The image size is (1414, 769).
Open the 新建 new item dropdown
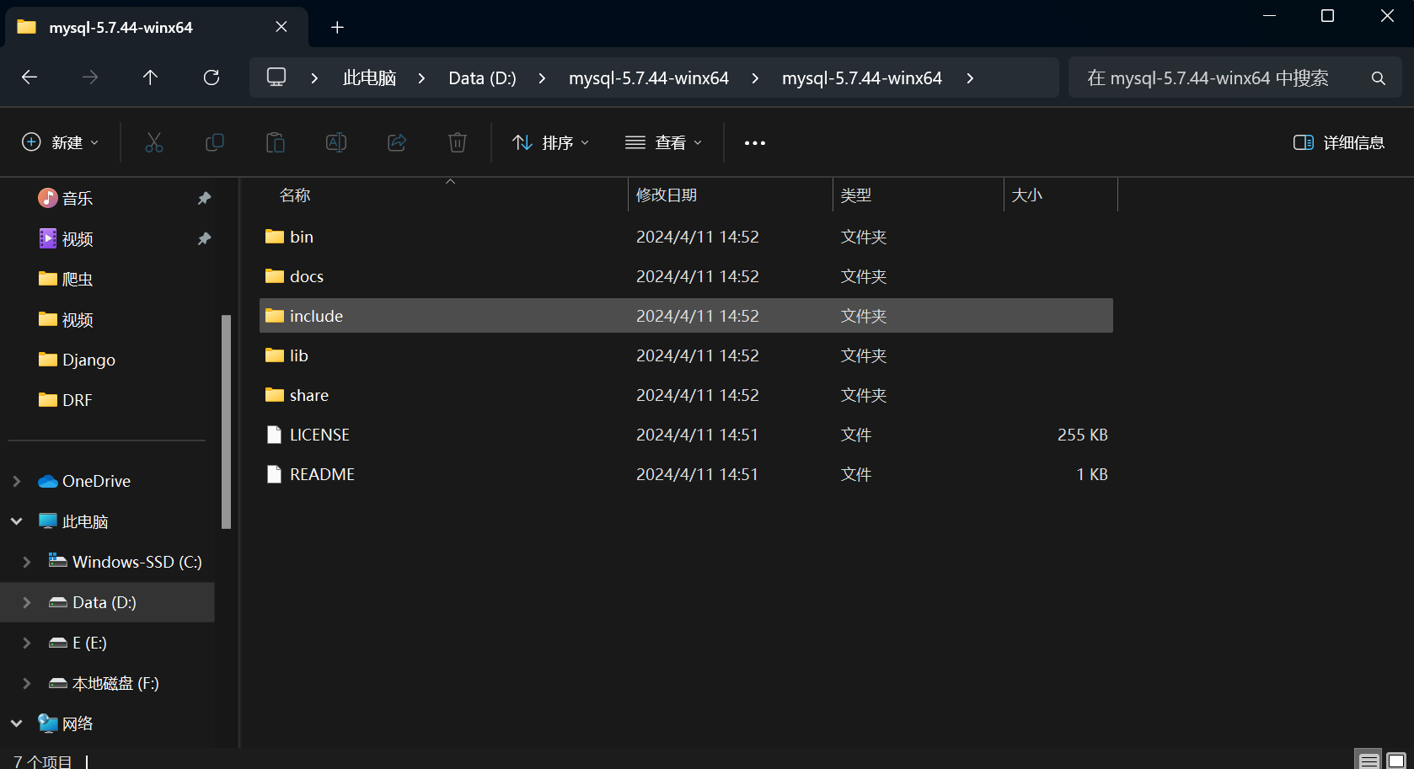(x=60, y=142)
